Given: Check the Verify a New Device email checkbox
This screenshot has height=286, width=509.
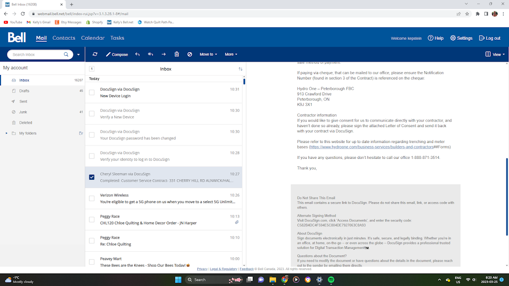Looking at the screenshot, I should (x=92, y=114).
